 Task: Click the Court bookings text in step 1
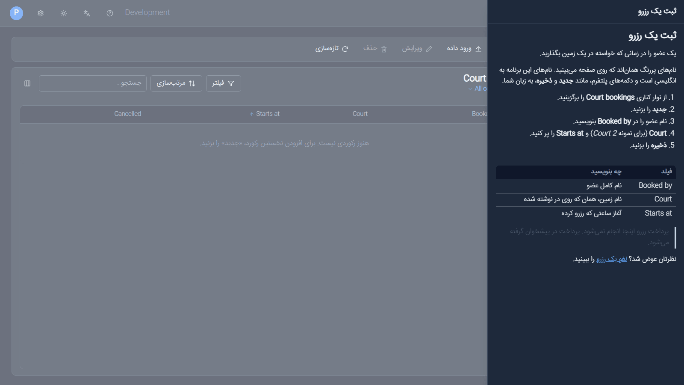pyautogui.click(x=610, y=98)
